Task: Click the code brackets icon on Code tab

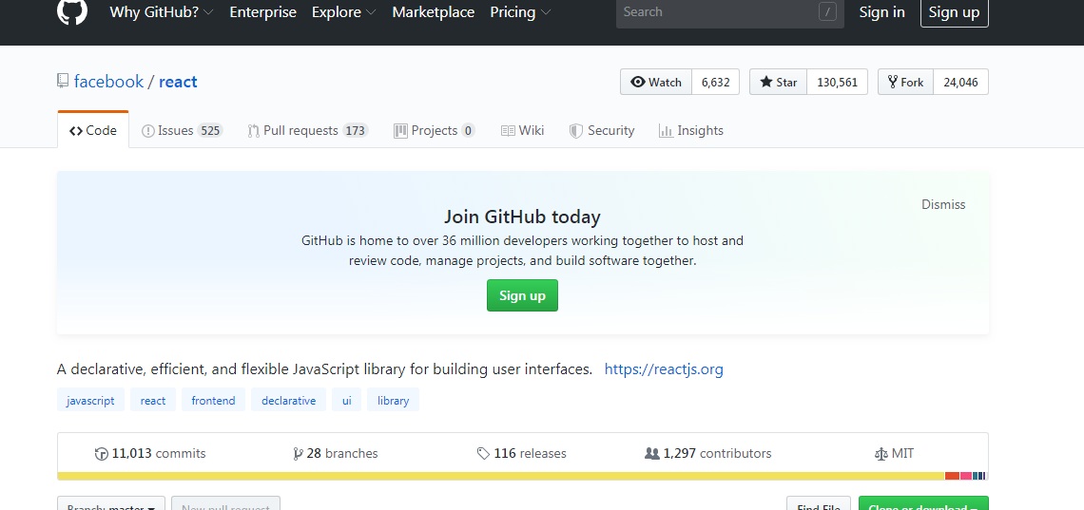Action: click(76, 130)
